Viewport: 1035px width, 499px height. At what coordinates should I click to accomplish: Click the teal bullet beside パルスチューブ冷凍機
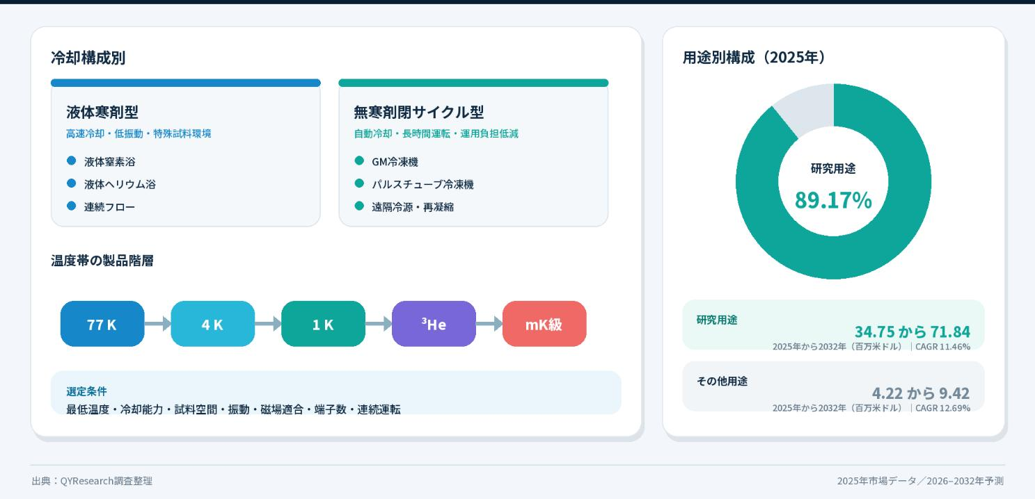(x=359, y=183)
